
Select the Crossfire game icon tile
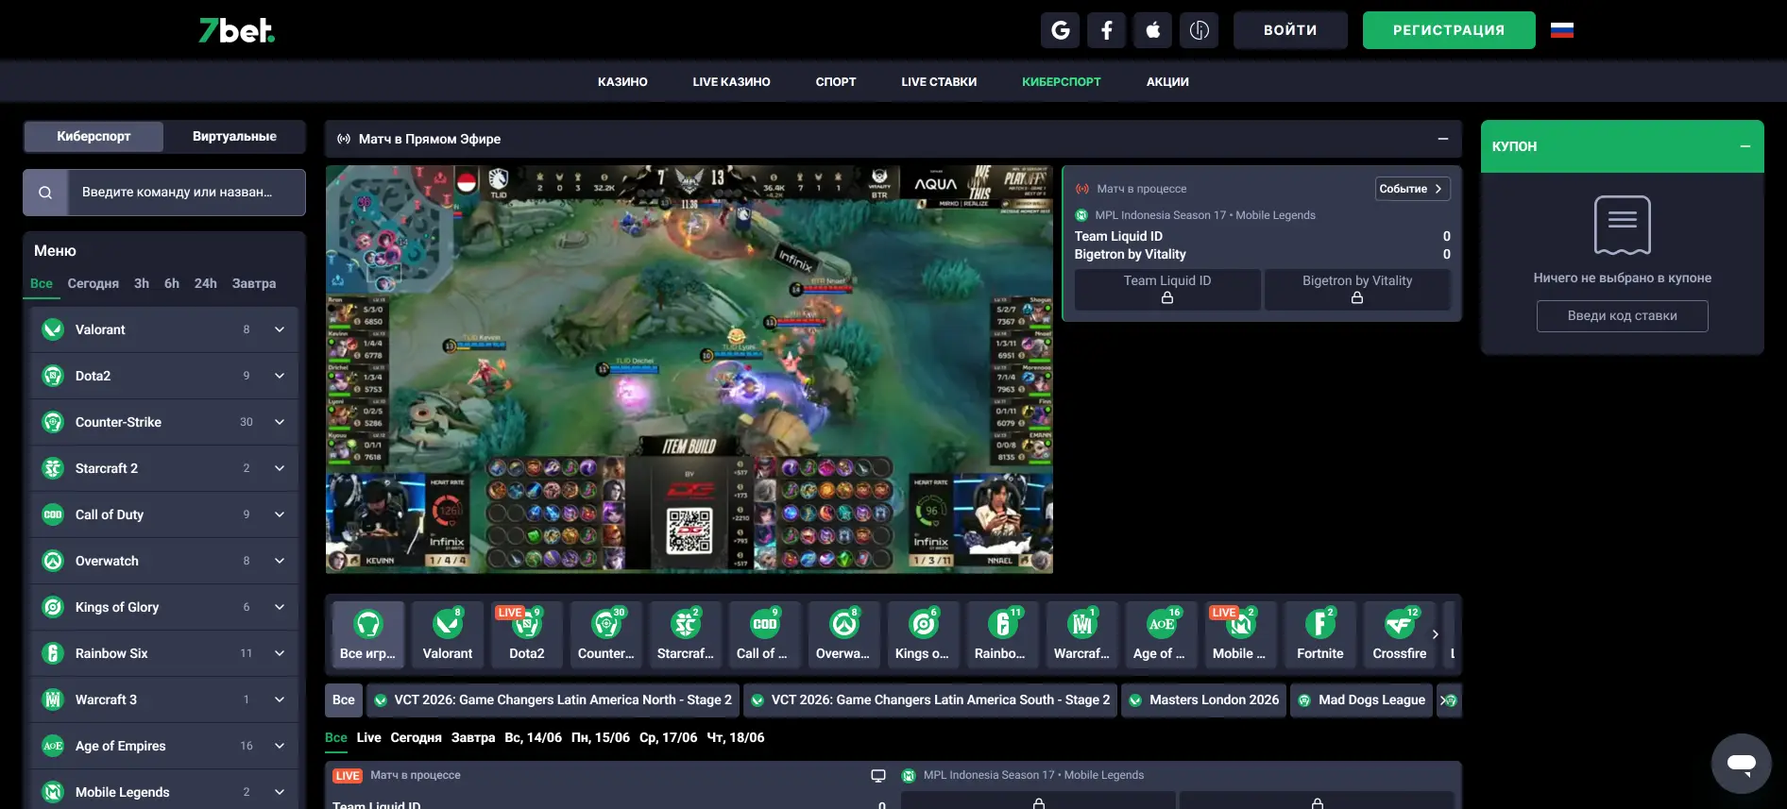(1400, 634)
